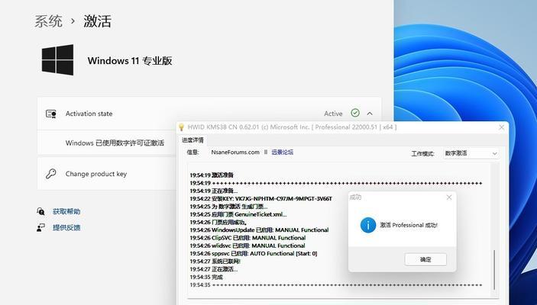The image size is (537, 305).
Task: Click the NsaneForums.com text
Action: click(x=235, y=152)
